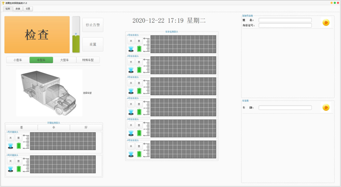Click the large orange 检查 button
The height and width of the screenshot is (187, 341).
[37, 35]
